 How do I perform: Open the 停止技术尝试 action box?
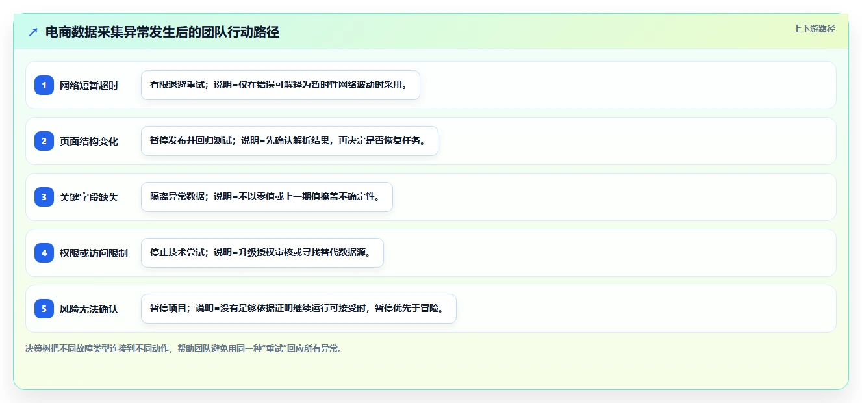coord(262,253)
